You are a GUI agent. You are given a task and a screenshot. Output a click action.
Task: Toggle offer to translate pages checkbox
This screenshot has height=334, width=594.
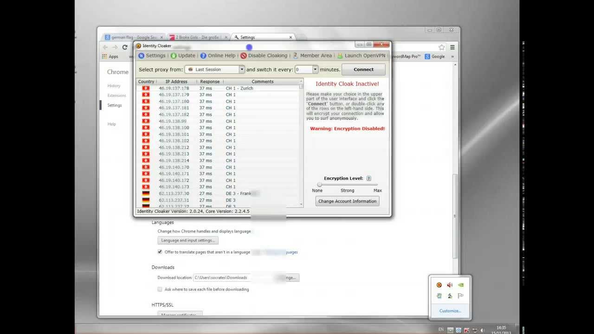(160, 252)
